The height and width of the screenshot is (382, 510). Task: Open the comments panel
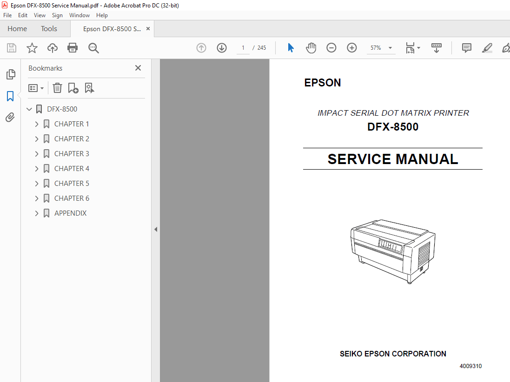[466, 48]
